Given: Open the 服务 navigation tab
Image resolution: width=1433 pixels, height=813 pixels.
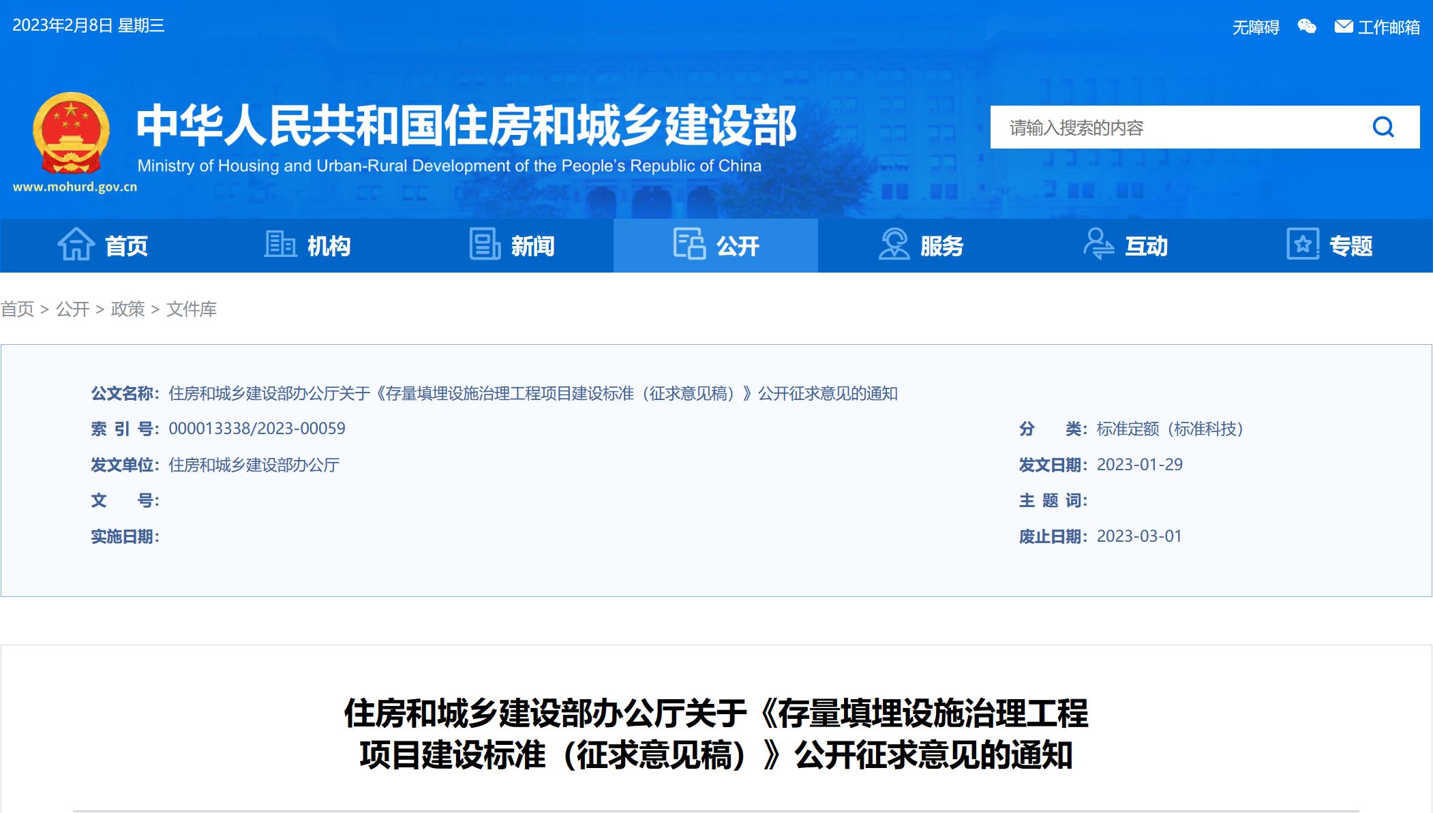Looking at the screenshot, I should click(920, 245).
